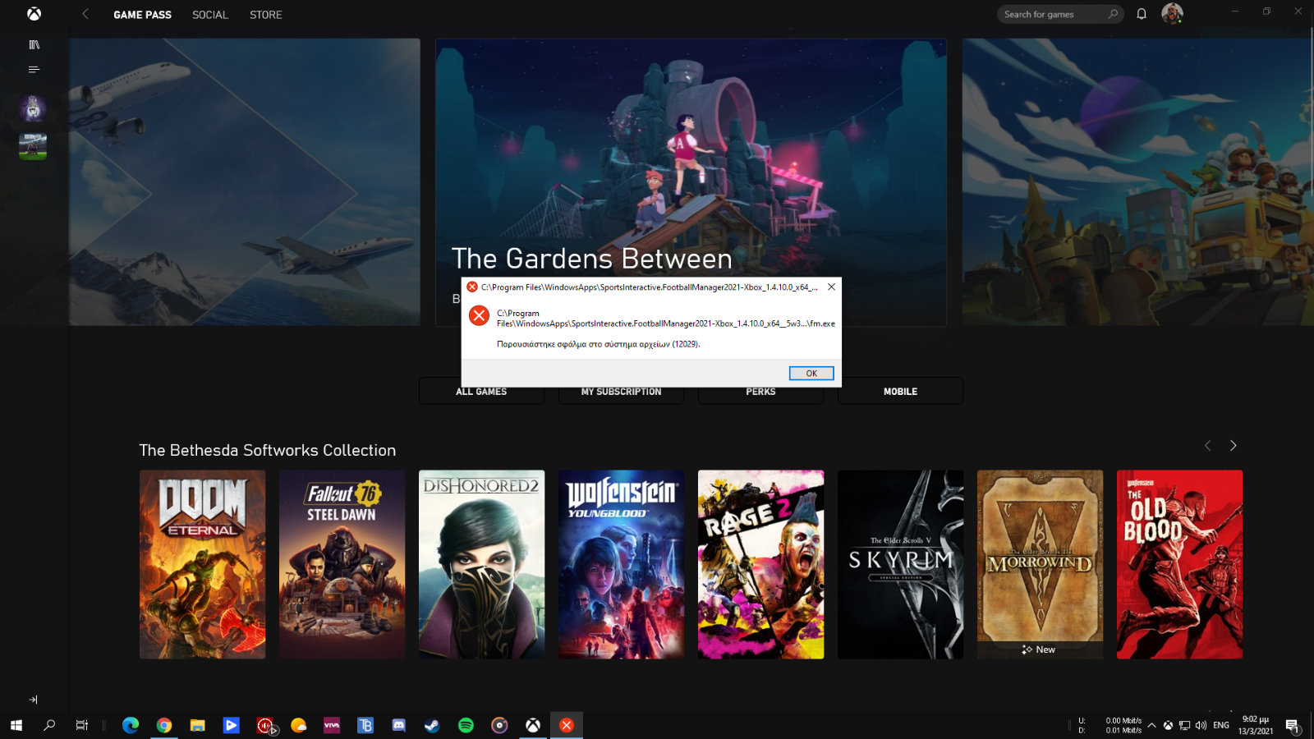Click OK in the error dialog
Image resolution: width=1314 pixels, height=739 pixels.
pyautogui.click(x=811, y=374)
